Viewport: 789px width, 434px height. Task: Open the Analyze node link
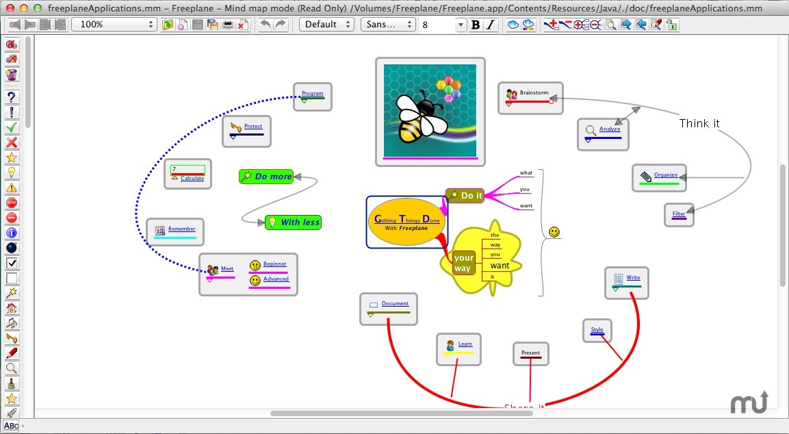pos(609,129)
